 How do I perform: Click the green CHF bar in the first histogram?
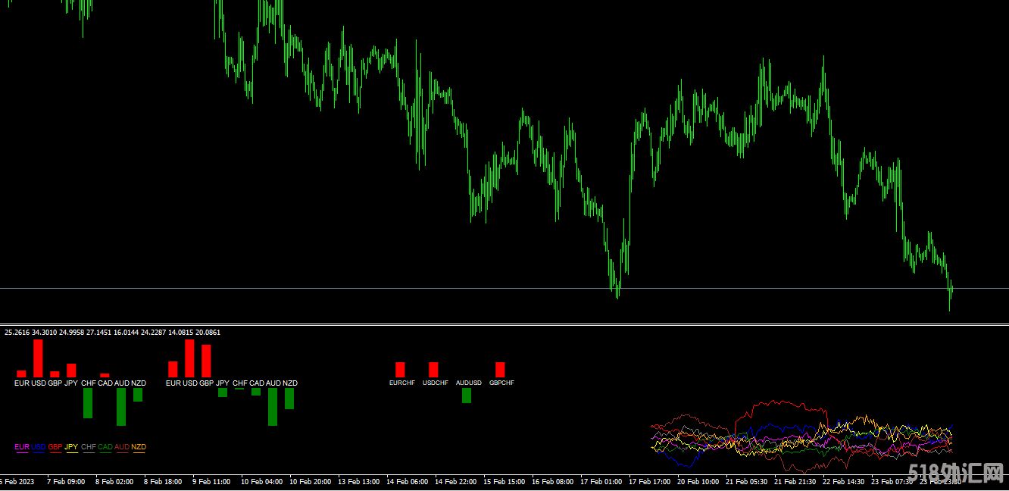pos(88,403)
